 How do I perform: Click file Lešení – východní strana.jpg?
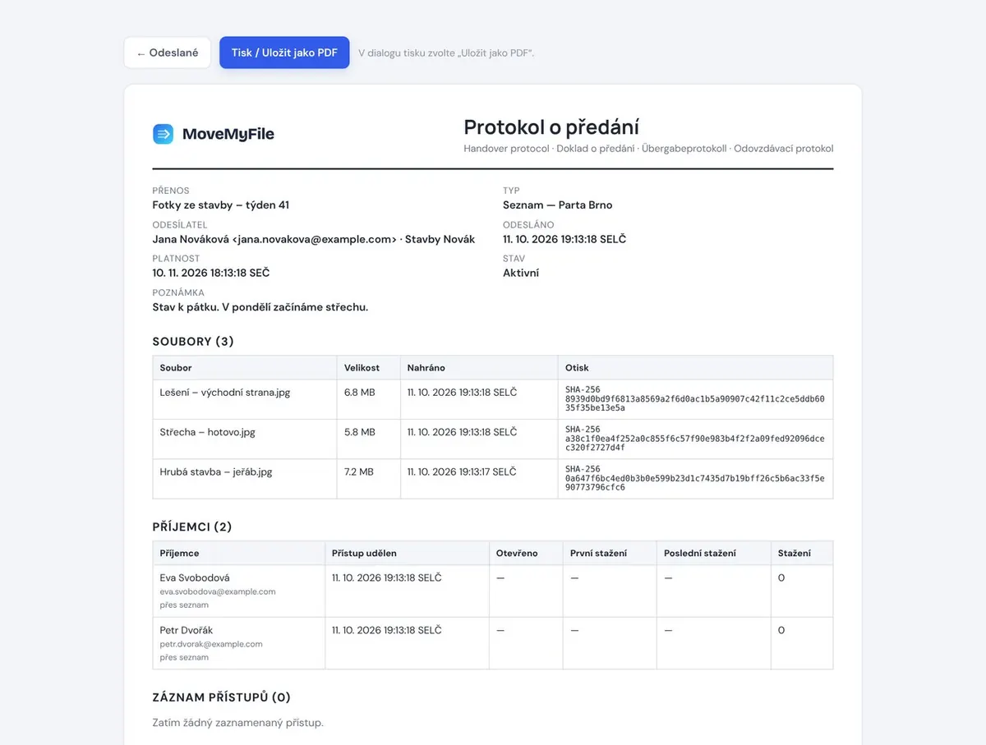[225, 393]
